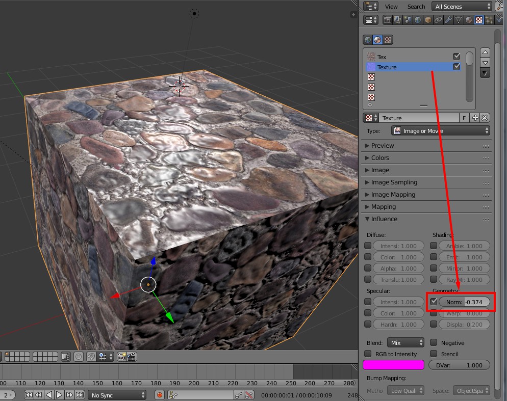Open the View menu in outliner
Screen dimensions: 507x401
[391, 7]
